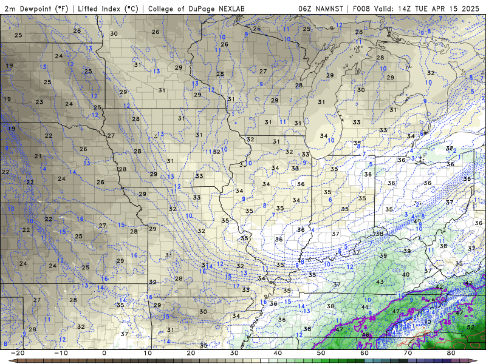Click the dewpoint value '41' on the map
The image size is (486, 364).
[x=365, y=307]
